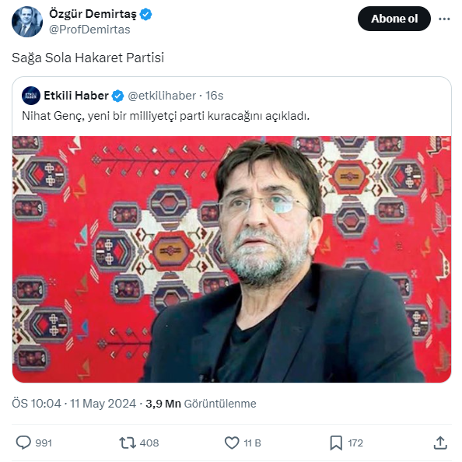Open Özgür Demirtaş display name link

coord(93,14)
